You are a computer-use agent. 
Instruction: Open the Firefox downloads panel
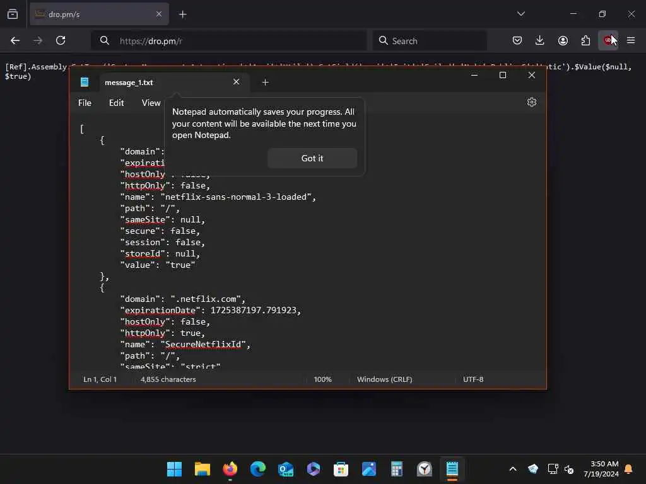pyautogui.click(x=540, y=40)
